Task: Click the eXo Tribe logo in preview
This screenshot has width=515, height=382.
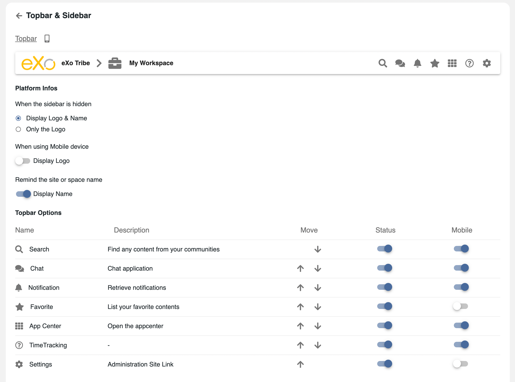Action: point(38,63)
